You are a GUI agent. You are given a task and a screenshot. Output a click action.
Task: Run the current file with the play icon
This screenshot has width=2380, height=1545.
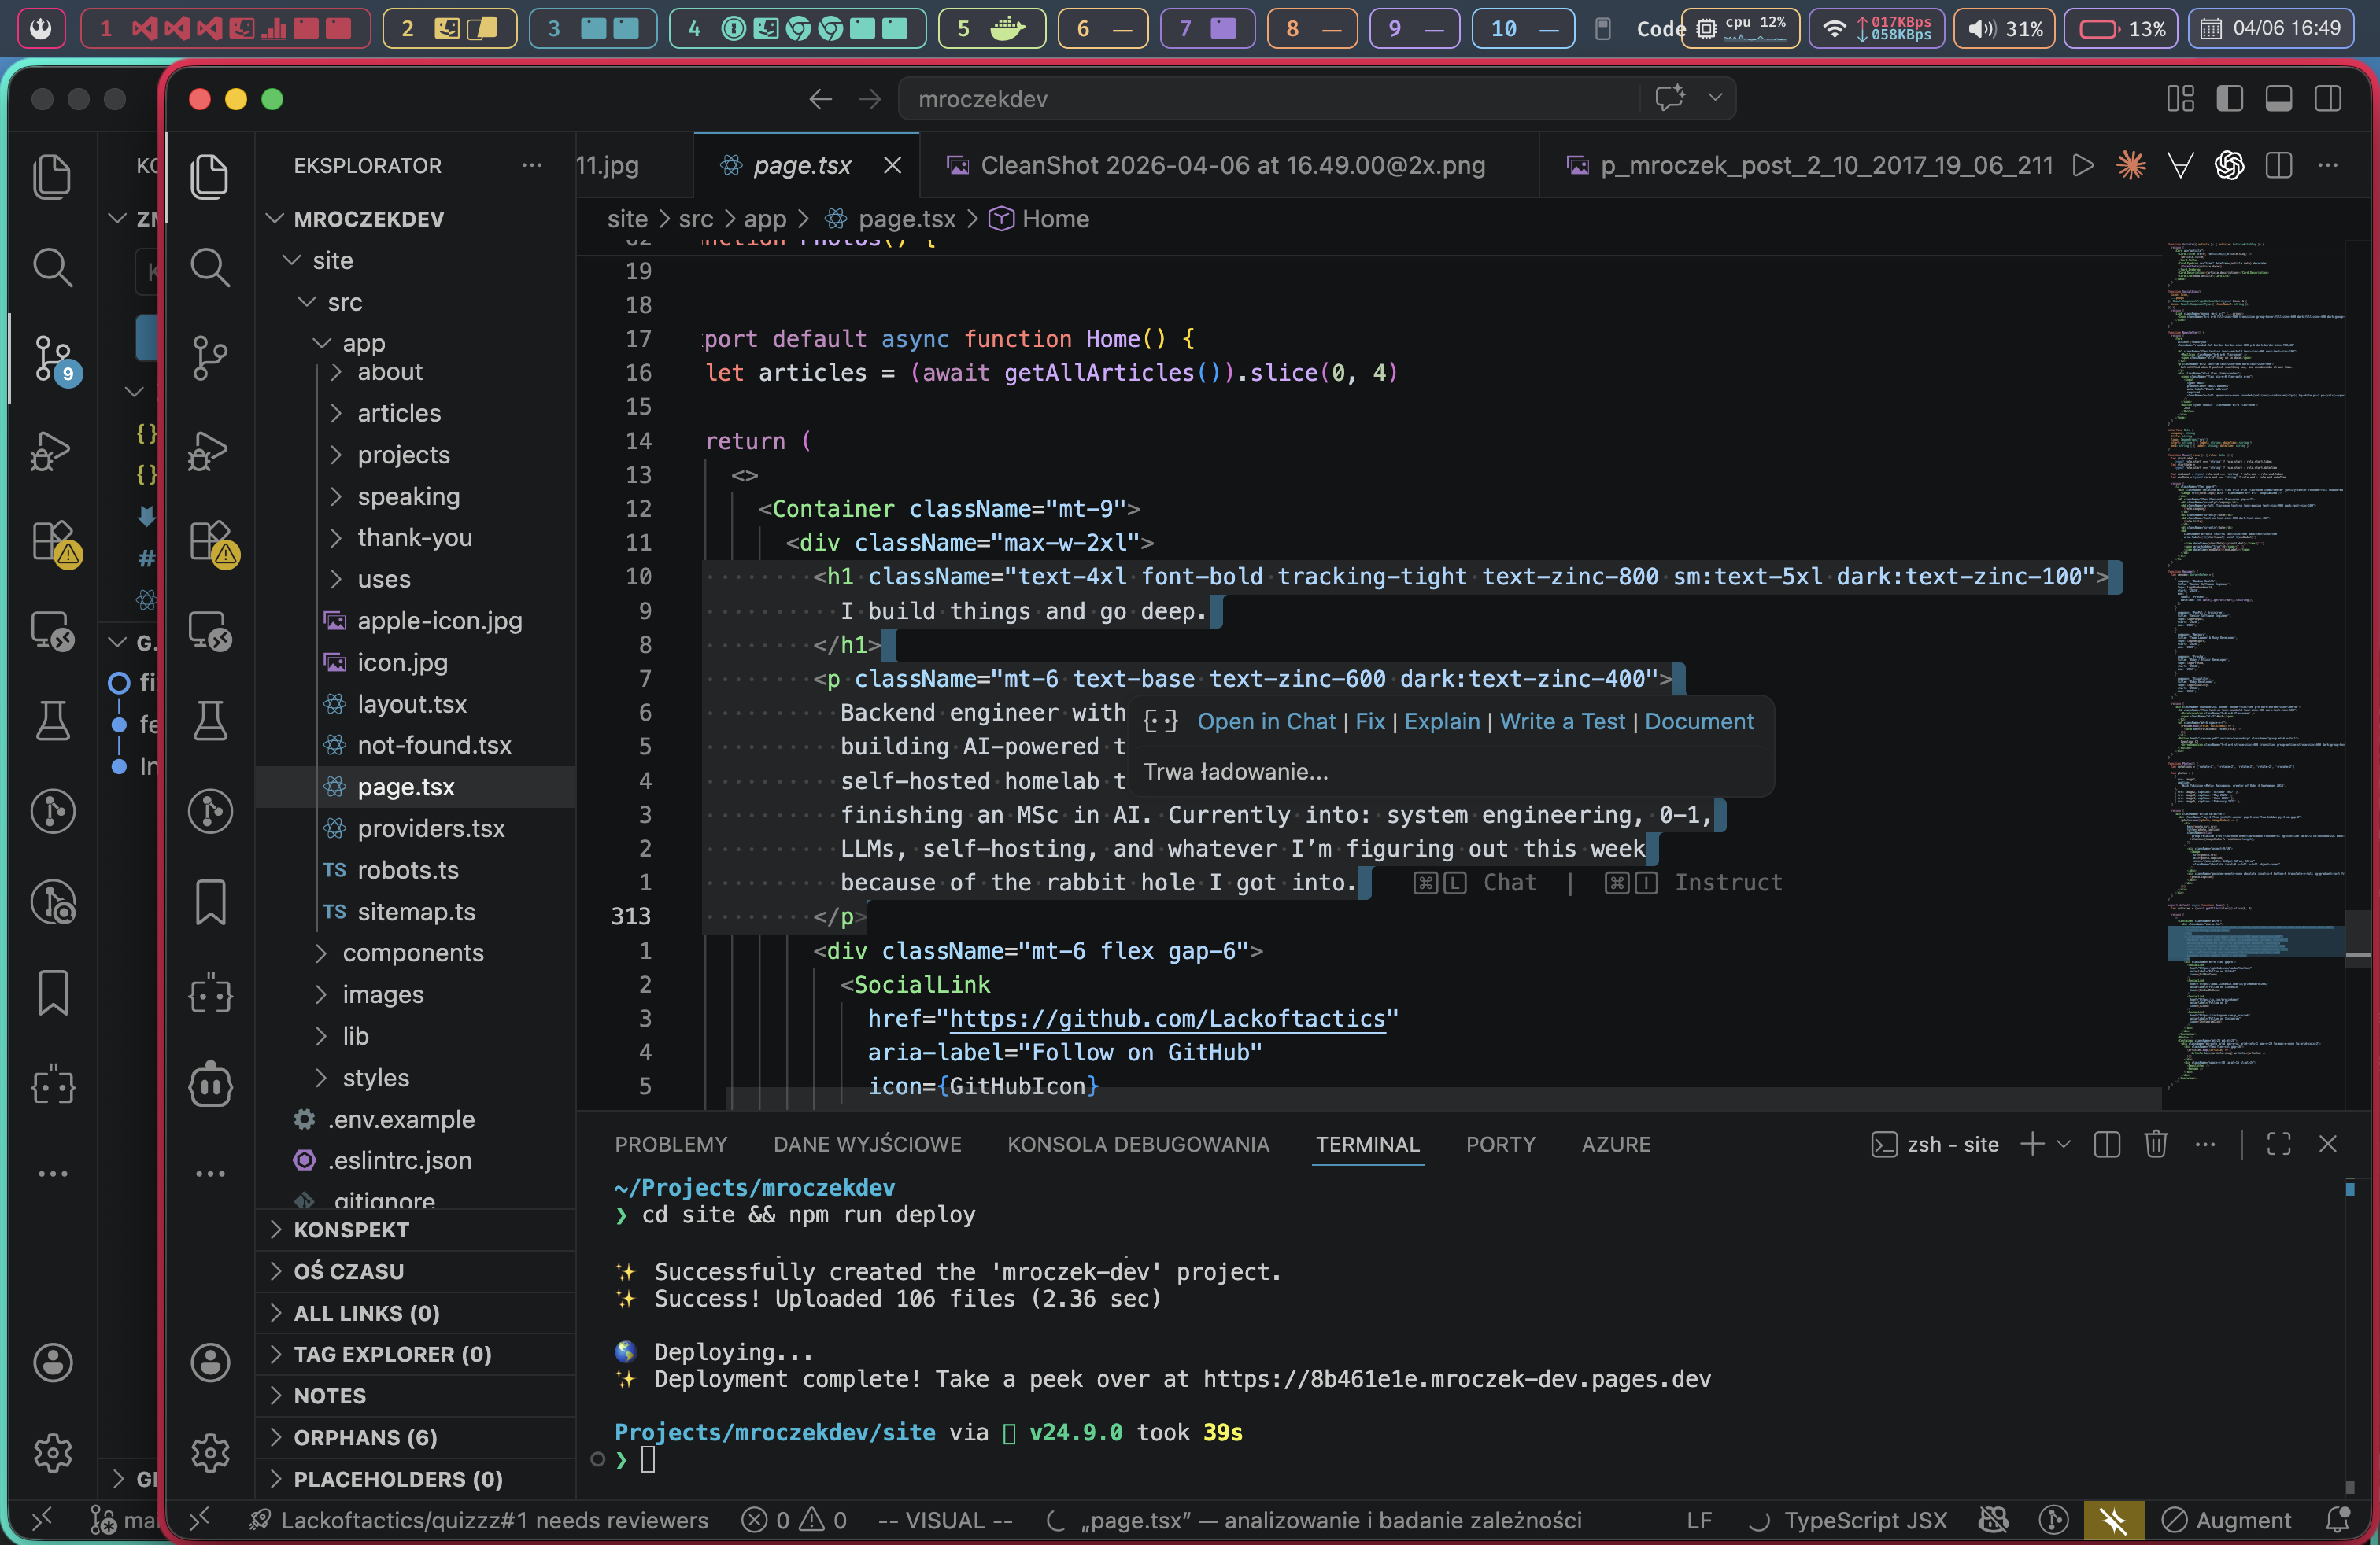click(2083, 166)
